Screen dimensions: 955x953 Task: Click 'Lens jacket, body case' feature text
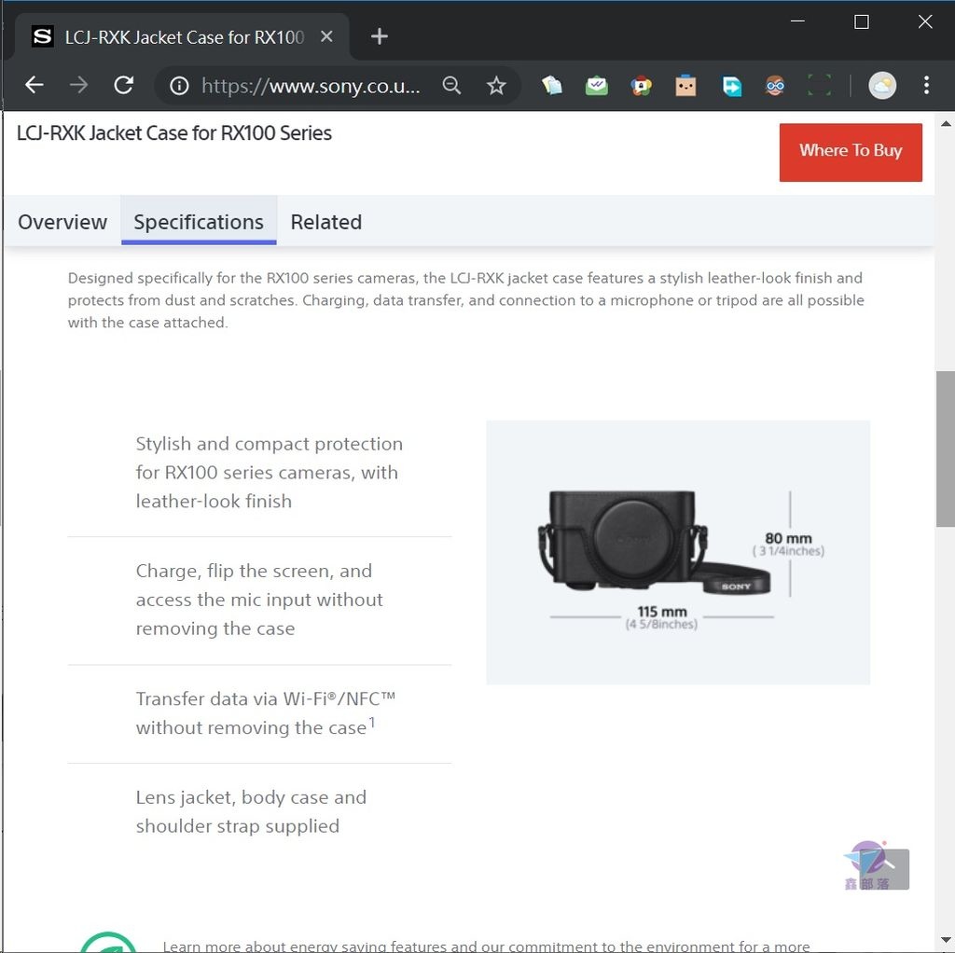point(251,811)
